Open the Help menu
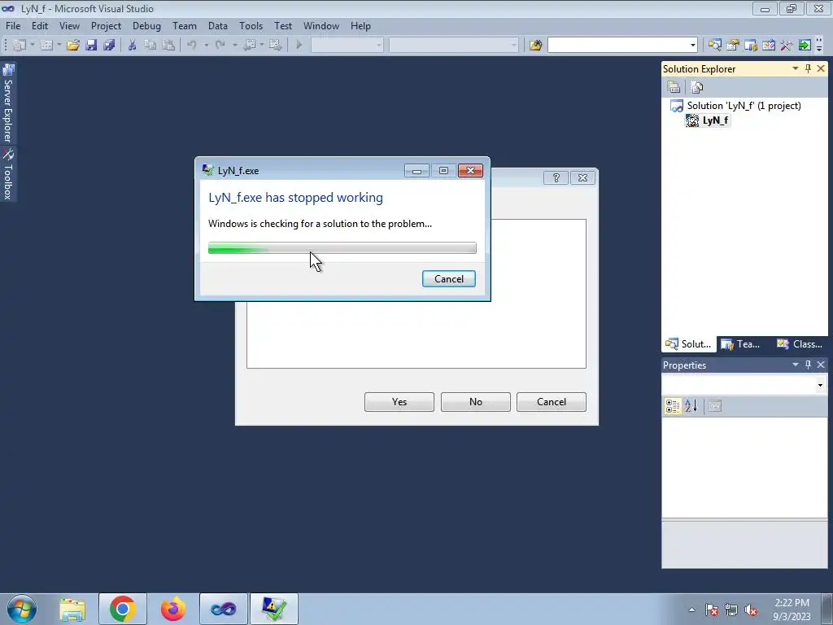 [x=360, y=25]
